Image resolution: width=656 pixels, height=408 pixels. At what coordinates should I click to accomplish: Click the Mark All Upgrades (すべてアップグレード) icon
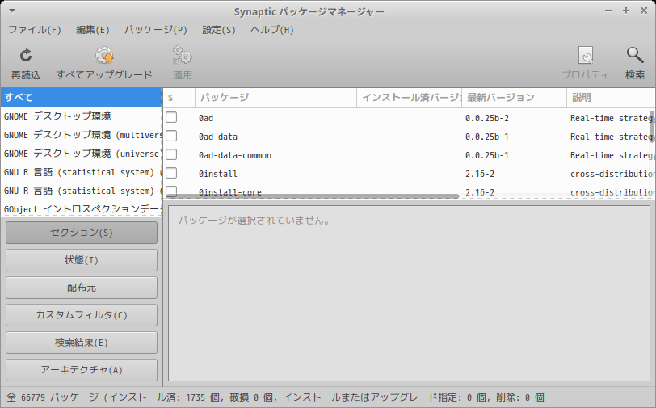pyautogui.click(x=104, y=56)
